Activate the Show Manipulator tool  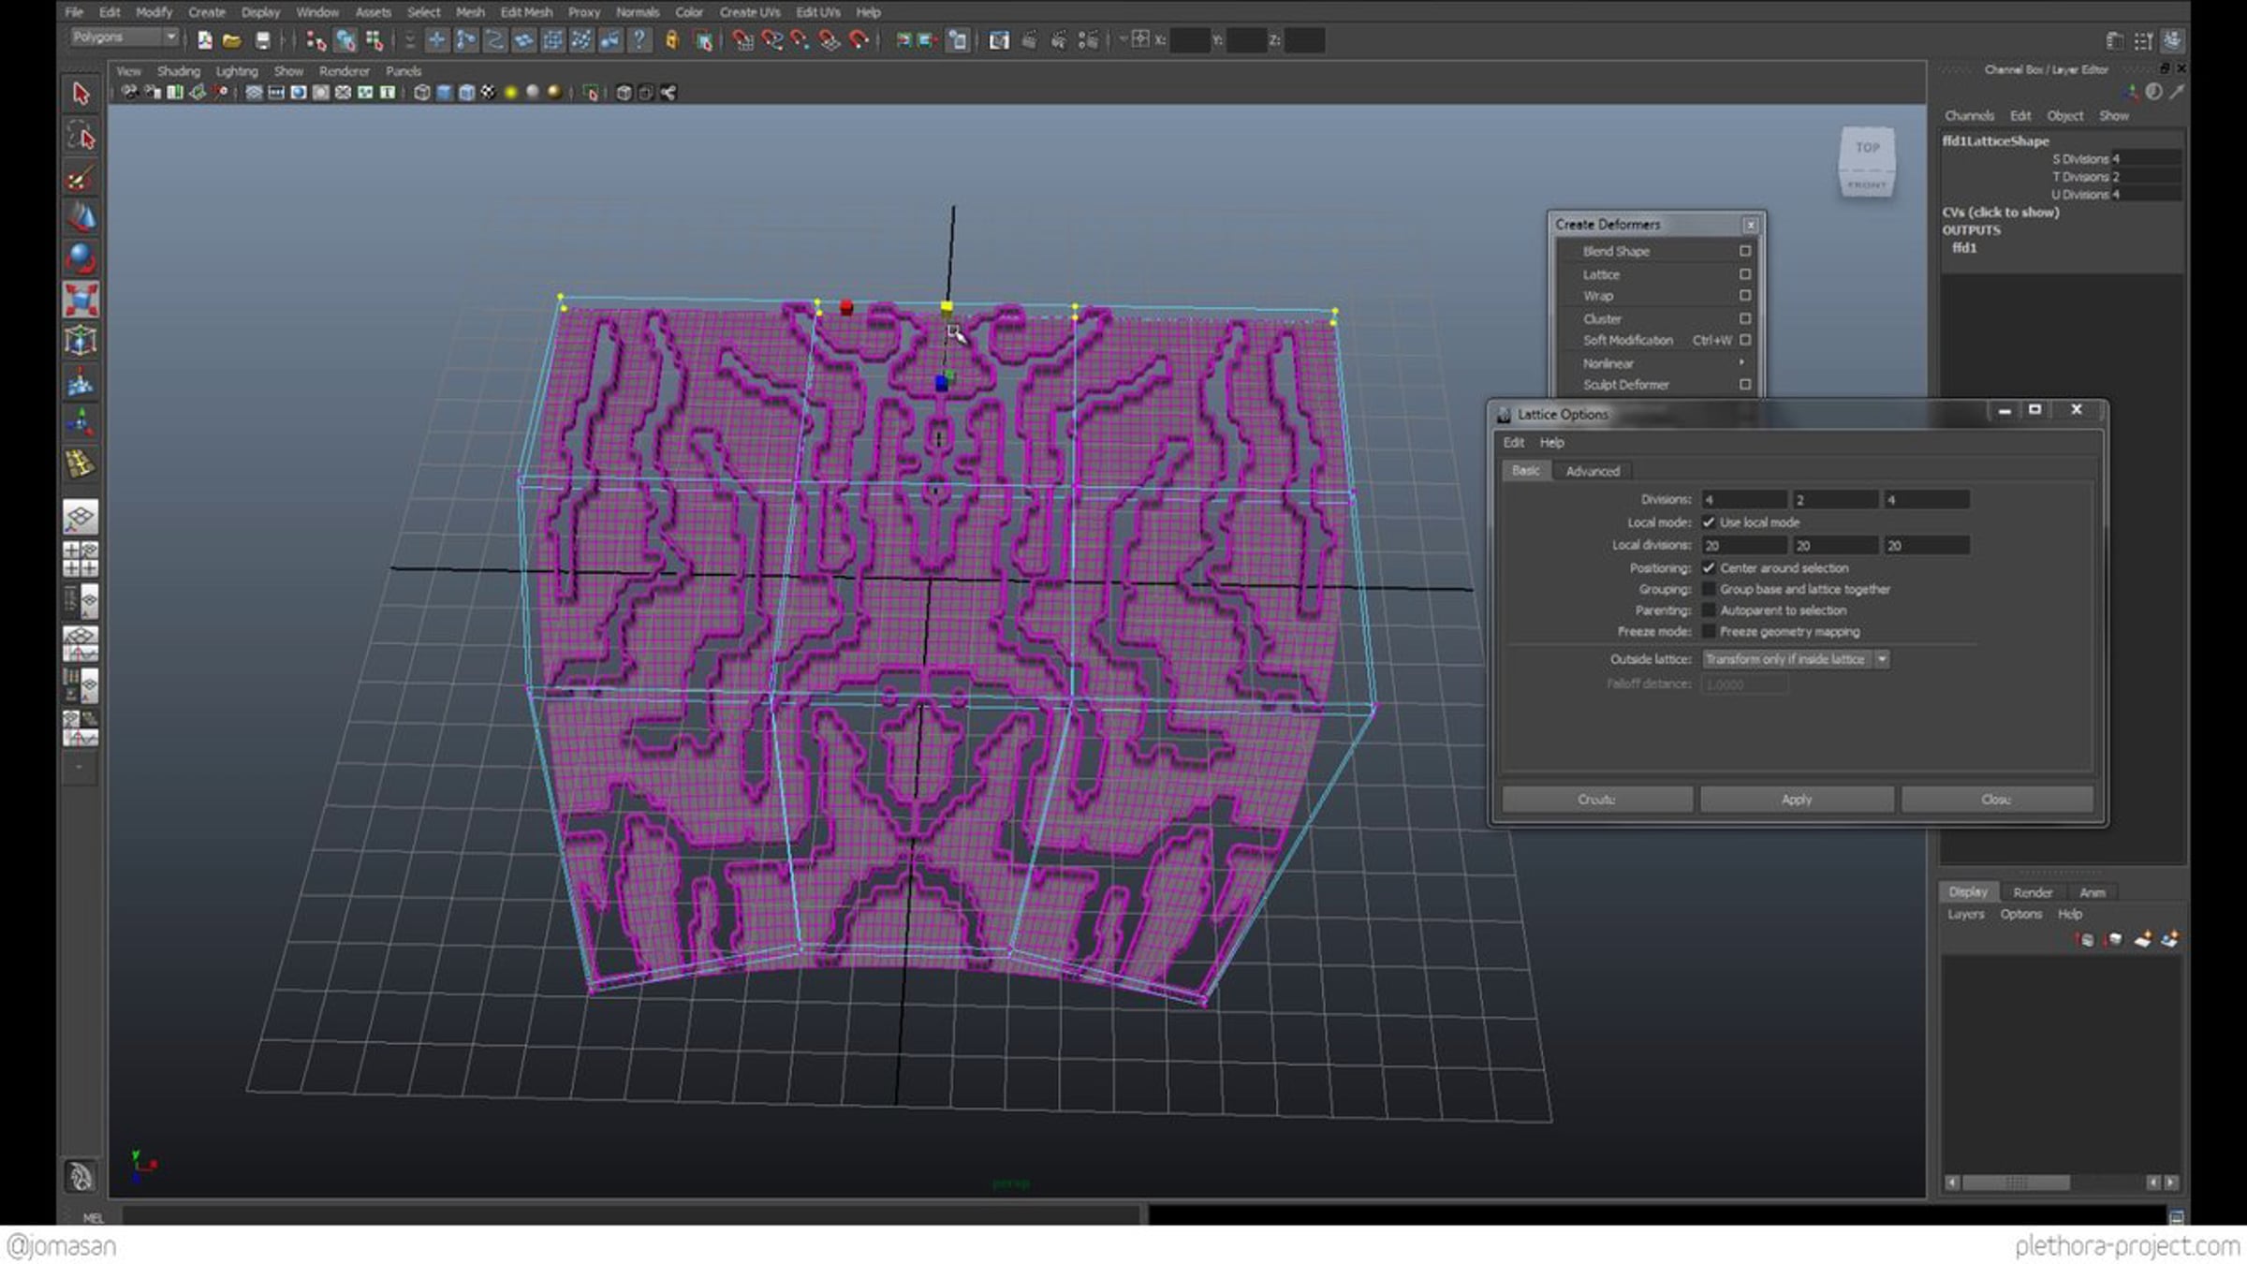point(81,423)
